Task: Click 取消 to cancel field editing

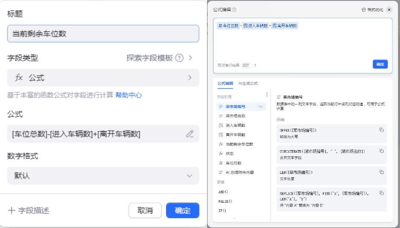Action: click(x=145, y=210)
